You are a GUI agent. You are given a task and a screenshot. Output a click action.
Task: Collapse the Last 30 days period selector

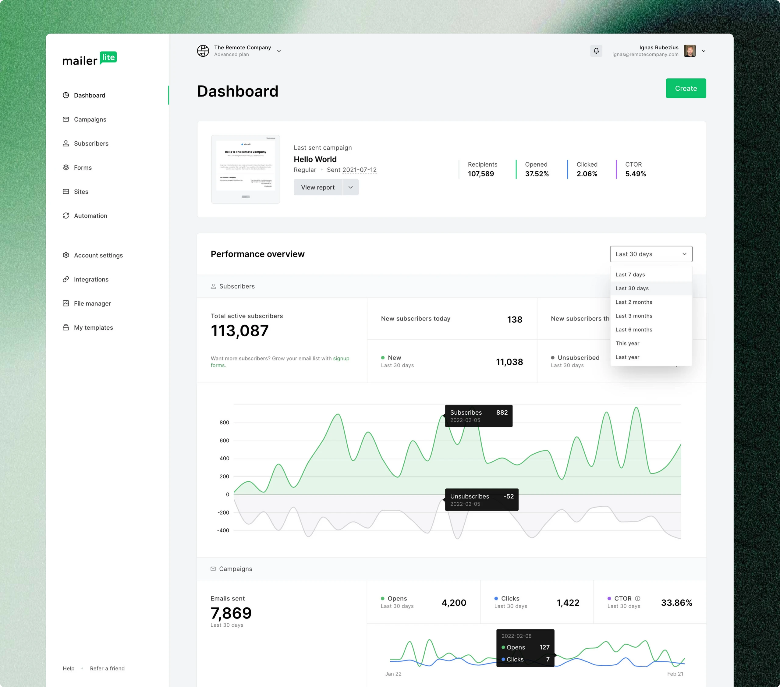tap(651, 254)
